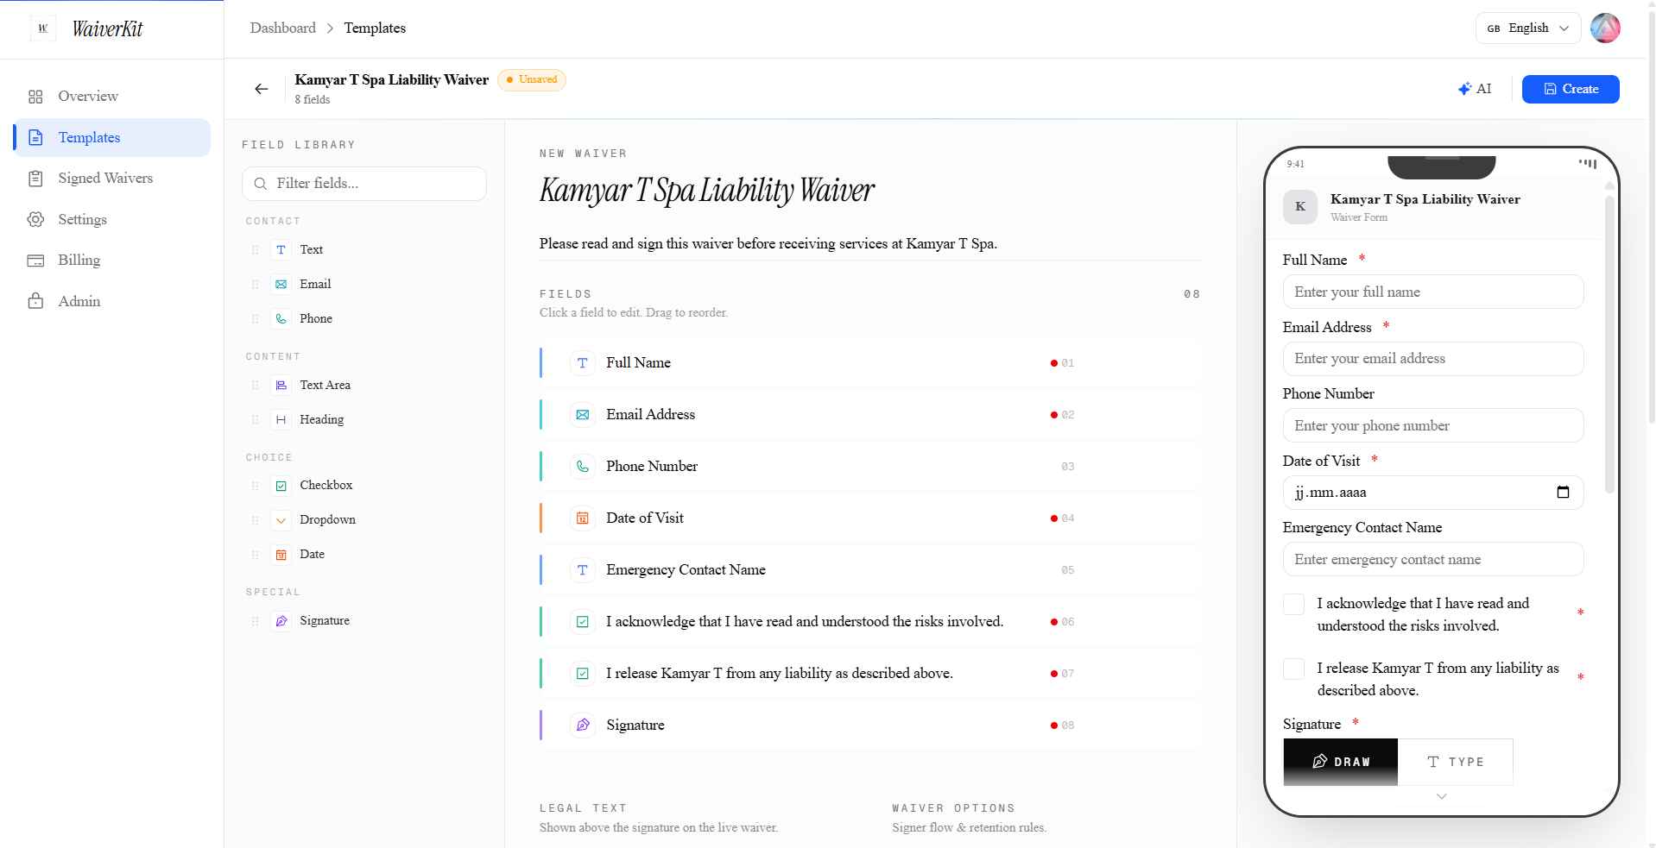
Task: Click the acknowledge risks row checkbox icon
Action: pos(583,622)
